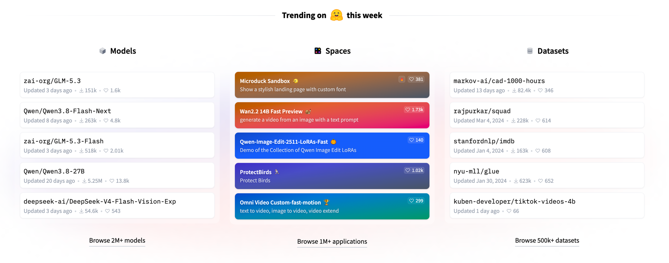Click the Models cube icon
The image size is (669, 263).
pos(103,51)
